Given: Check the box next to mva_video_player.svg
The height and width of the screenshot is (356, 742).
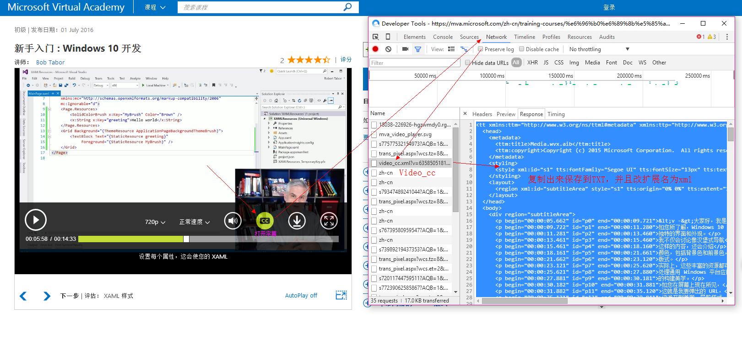Looking at the screenshot, I should 374,134.
